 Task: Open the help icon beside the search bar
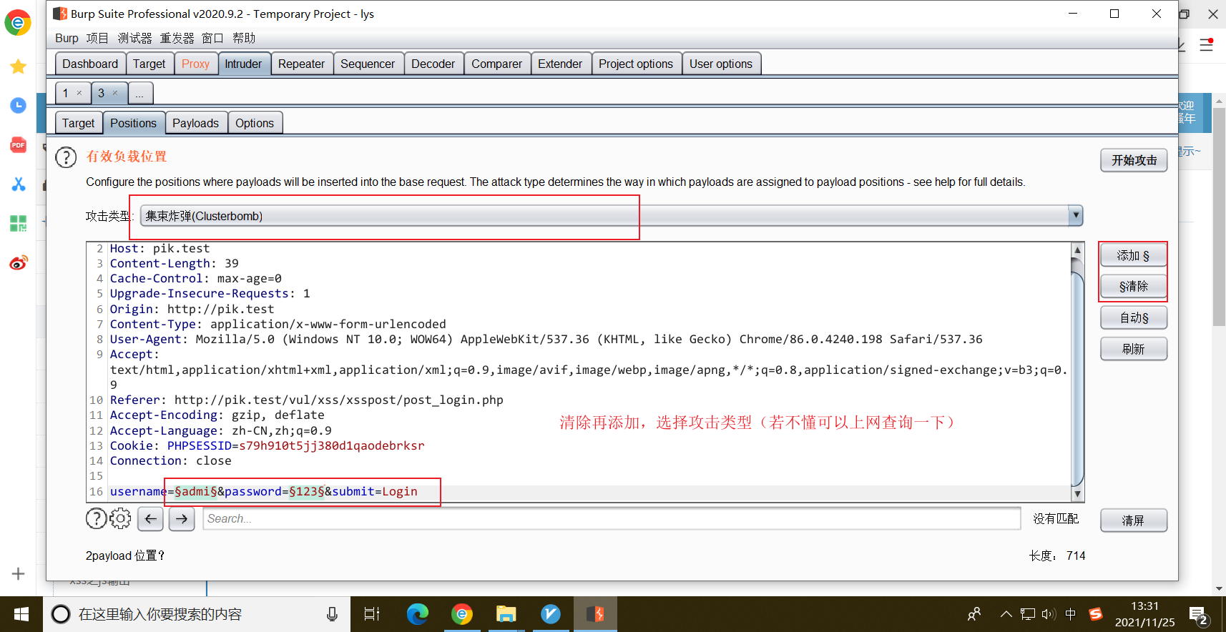click(x=96, y=518)
